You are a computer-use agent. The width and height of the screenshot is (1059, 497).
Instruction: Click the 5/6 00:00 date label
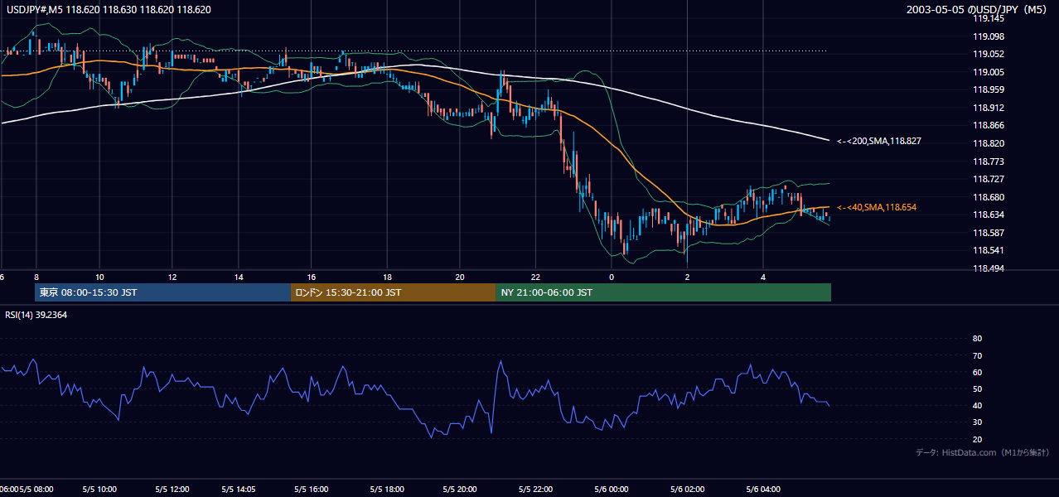tap(612, 490)
